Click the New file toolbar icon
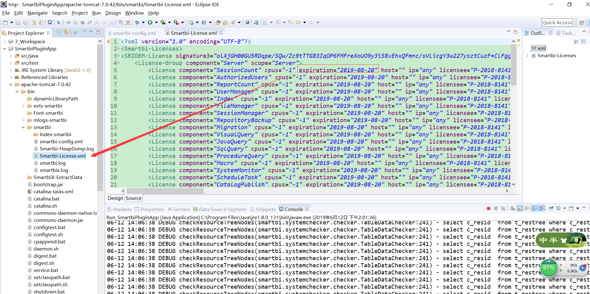Screen dimensions: 590x294 [x=5, y=22]
